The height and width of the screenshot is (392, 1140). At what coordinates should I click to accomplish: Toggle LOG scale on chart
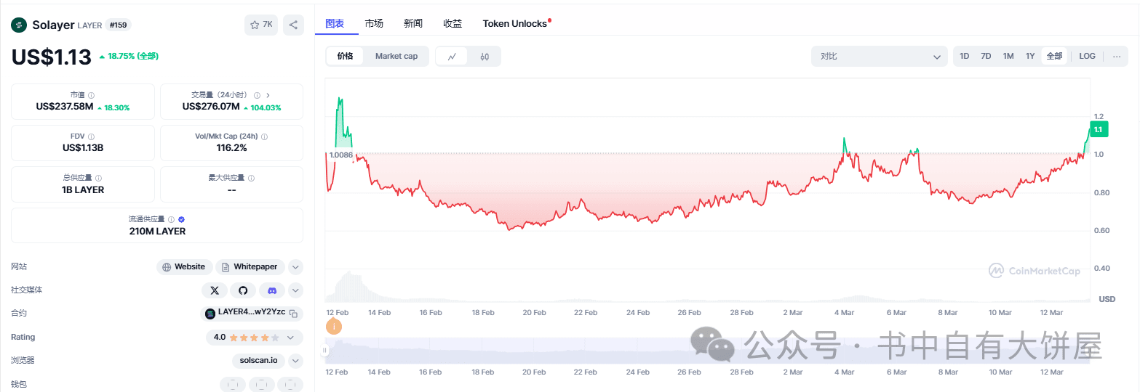1087,56
